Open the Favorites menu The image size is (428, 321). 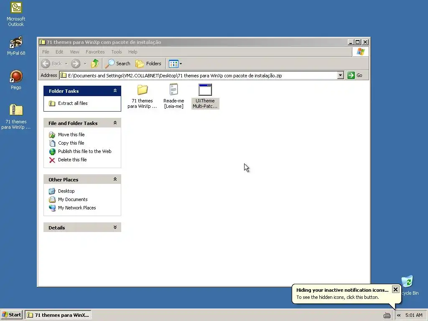pos(95,52)
